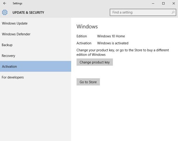The image size is (178, 141).
Task: Maximize the Settings window
Action: tap(163, 3)
